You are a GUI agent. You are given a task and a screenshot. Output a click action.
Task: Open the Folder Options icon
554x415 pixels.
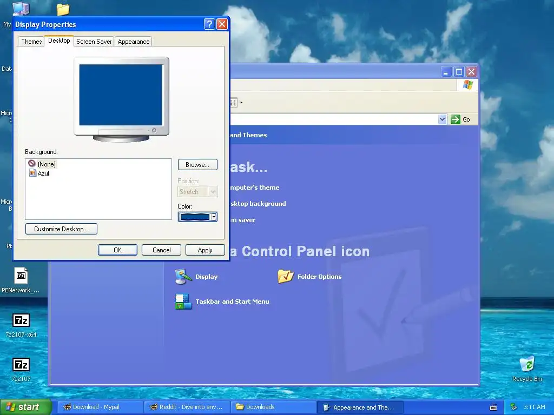click(x=310, y=277)
